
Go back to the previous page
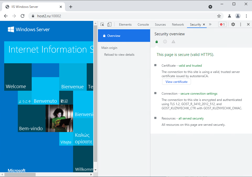point(6,16)
